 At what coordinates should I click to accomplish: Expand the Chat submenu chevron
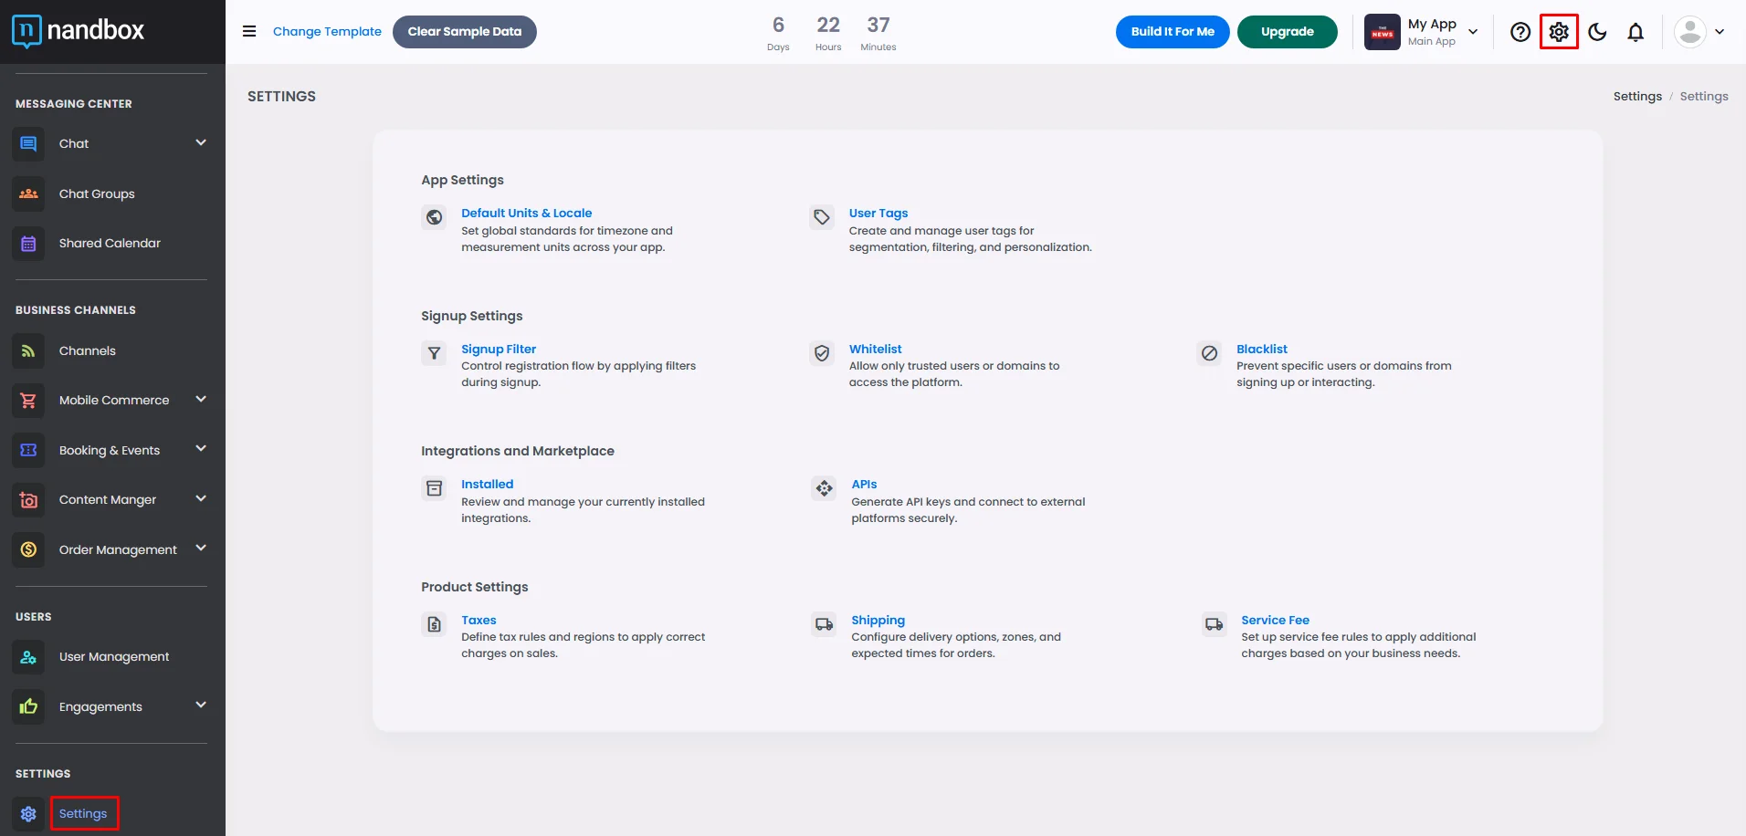click(201, 143)
